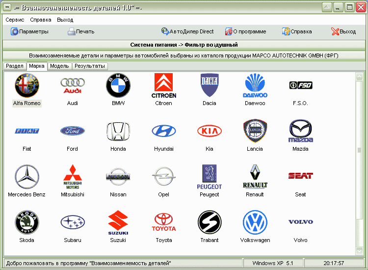Click the Печать print button

pyautogui.click(x=81, y=31)
